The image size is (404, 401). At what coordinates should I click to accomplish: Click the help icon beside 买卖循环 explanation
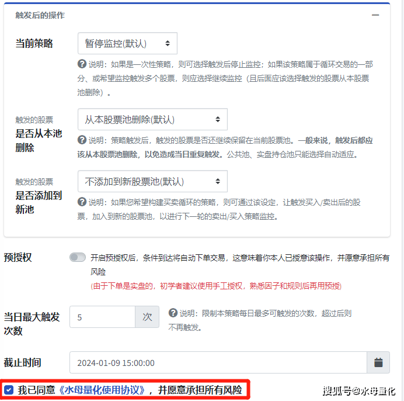(82, 202)
